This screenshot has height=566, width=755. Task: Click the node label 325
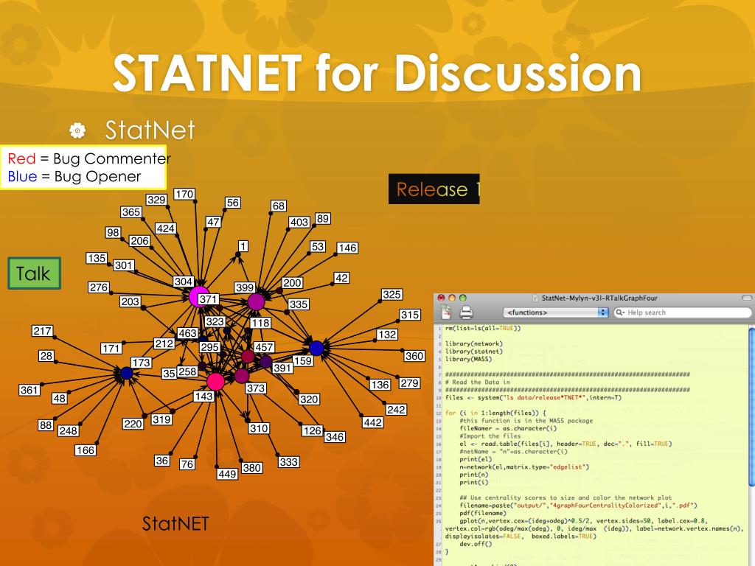click(392, 295)
